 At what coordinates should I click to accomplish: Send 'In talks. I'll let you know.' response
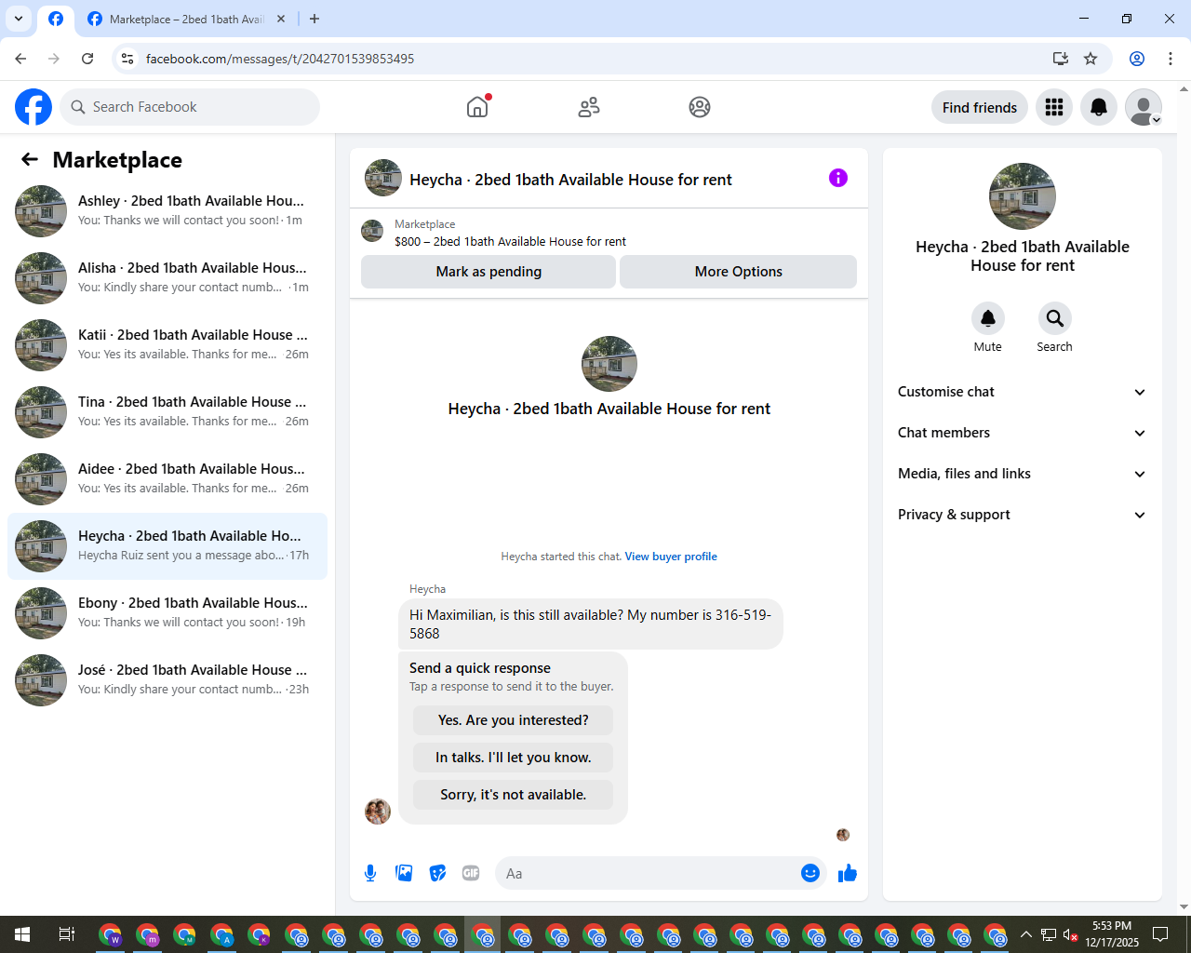(x=514, y=758)
